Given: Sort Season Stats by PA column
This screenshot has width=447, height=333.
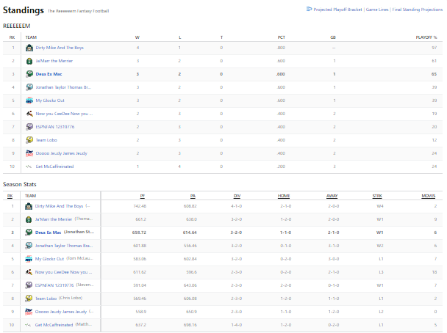Looking at the screenshot, I should pos(191,196).
